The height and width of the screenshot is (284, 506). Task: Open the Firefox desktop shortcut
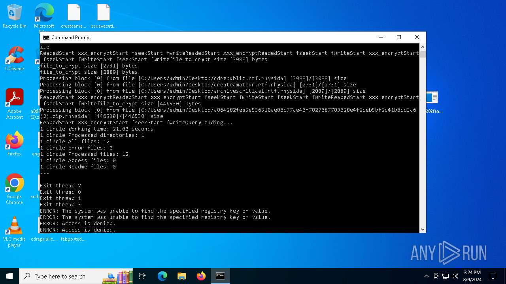coord(15,144)
